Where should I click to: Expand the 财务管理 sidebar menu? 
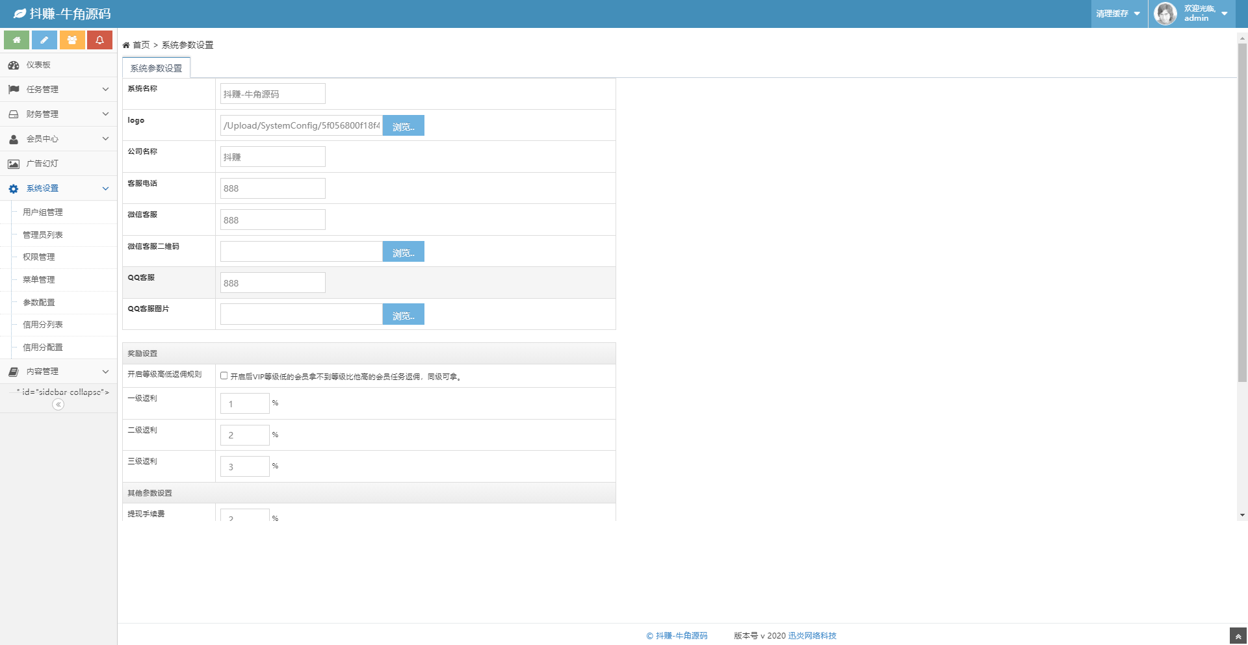click(58, 114)
